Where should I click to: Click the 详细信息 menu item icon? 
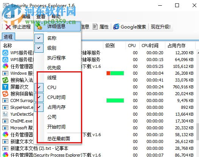[x=39, y=27]
